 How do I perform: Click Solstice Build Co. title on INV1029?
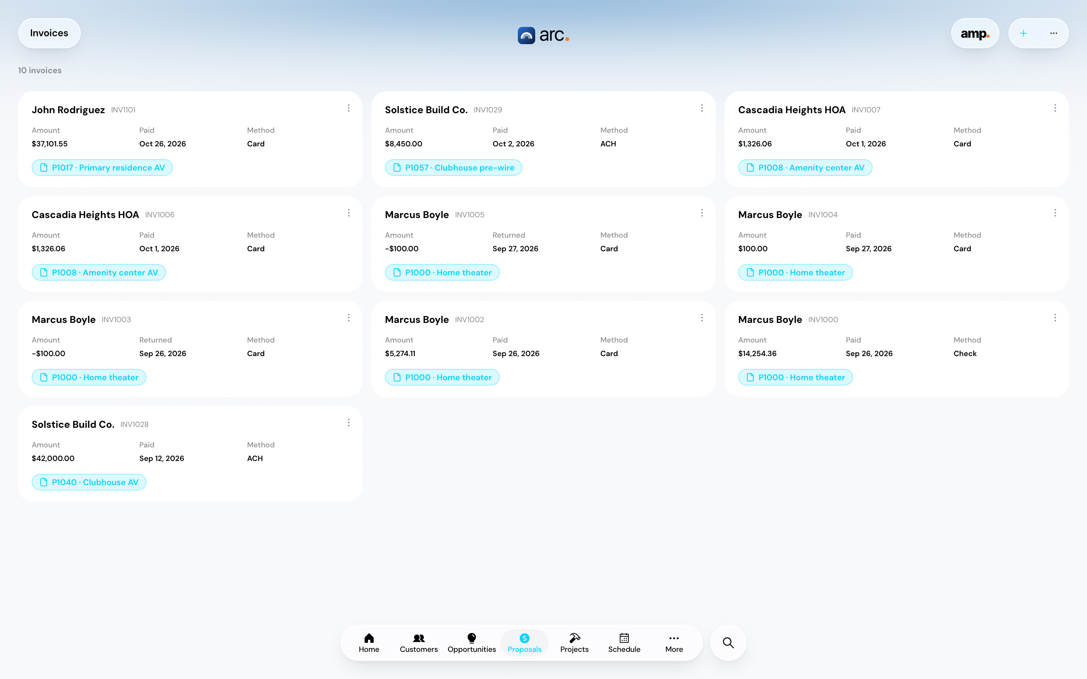point(426,110)
